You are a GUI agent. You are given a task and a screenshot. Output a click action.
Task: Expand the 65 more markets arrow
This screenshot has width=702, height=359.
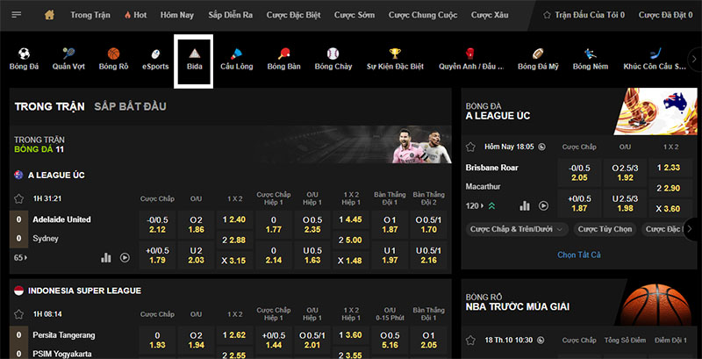point(18,258)
